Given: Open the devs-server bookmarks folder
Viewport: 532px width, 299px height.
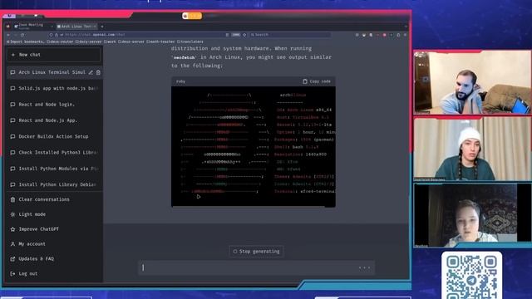Looking at the screenshot, I should (131, 42).
